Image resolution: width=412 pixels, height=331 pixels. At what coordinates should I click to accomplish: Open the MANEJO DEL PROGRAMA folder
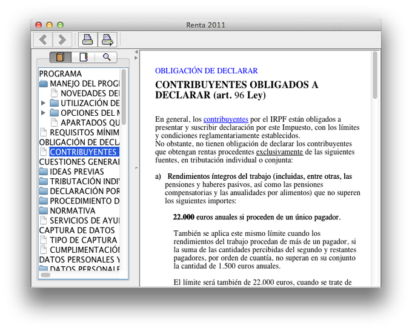[85, 83]
